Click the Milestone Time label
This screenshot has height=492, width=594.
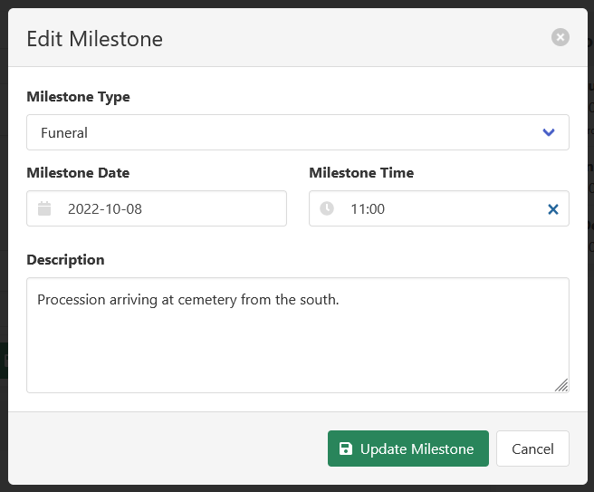click(361, 173)
